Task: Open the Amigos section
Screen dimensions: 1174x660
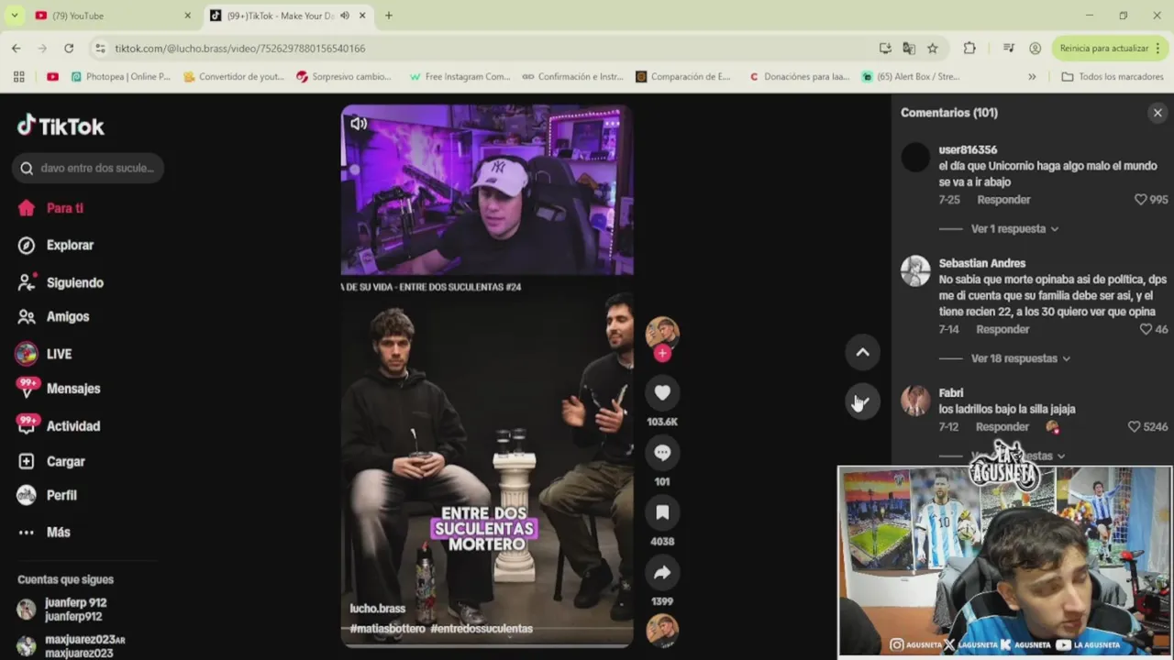Action: (54, 317)
